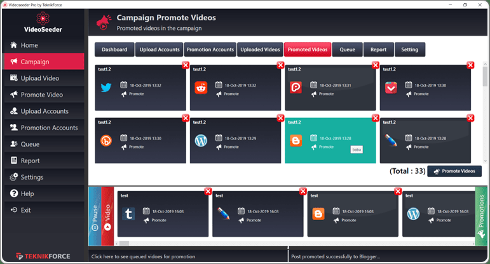Remove the queued Blogger test card
The image size is (490, 264).
click(398, 191)
